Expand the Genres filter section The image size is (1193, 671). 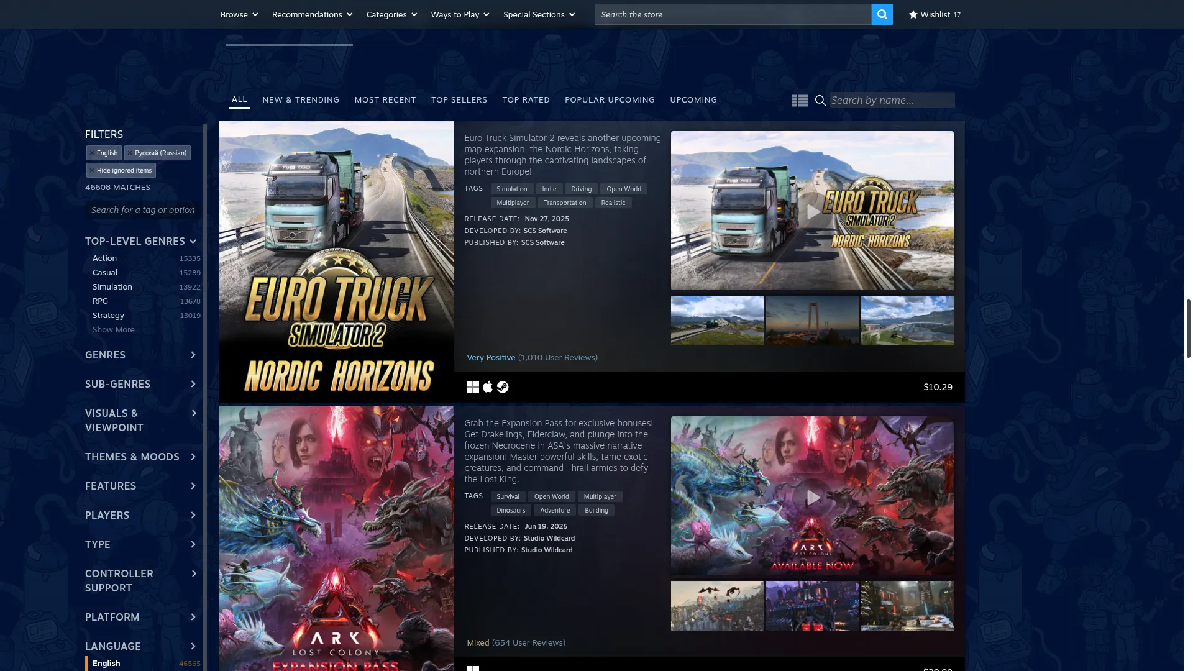pos(141,355)
